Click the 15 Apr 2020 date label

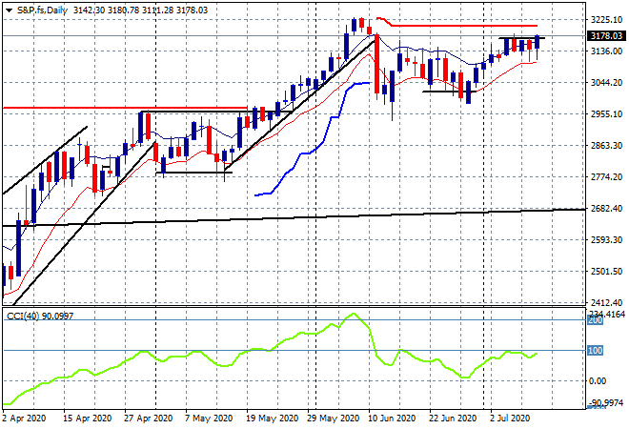click(87, 419)
